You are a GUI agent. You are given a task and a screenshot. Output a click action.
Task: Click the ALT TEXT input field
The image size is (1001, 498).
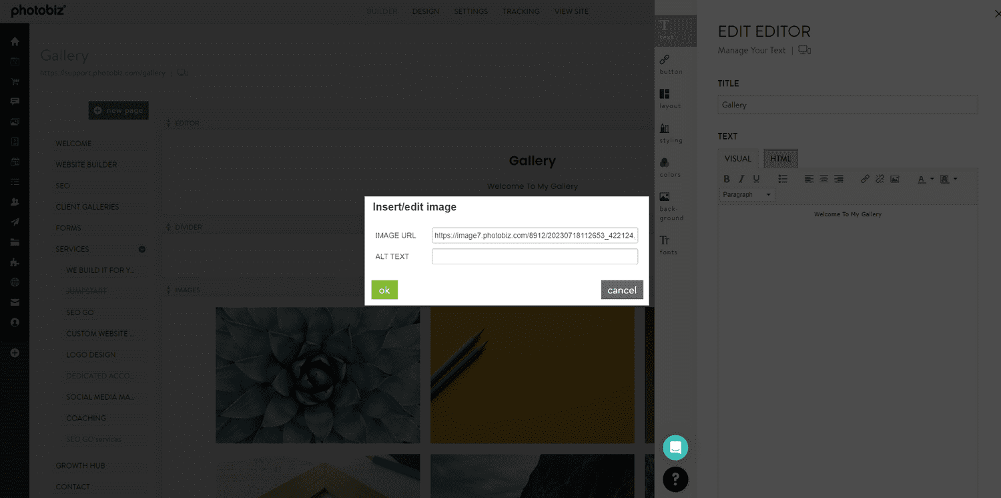point(534,256)
